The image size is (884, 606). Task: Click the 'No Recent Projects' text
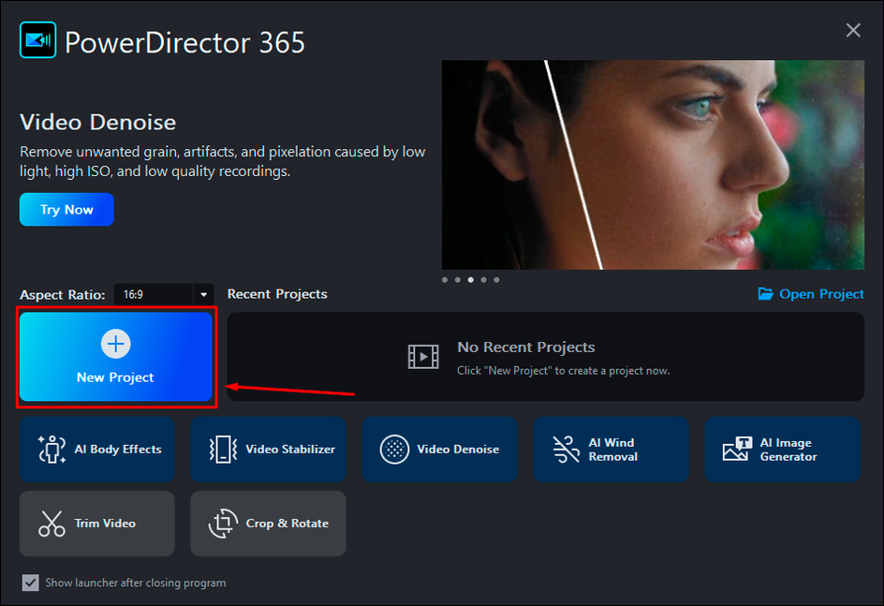point(526,347)
